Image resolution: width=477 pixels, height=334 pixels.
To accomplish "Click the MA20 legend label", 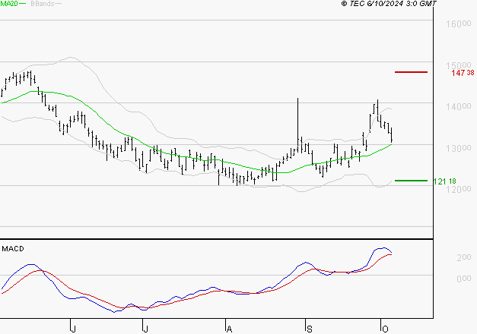I will point(9,4).
